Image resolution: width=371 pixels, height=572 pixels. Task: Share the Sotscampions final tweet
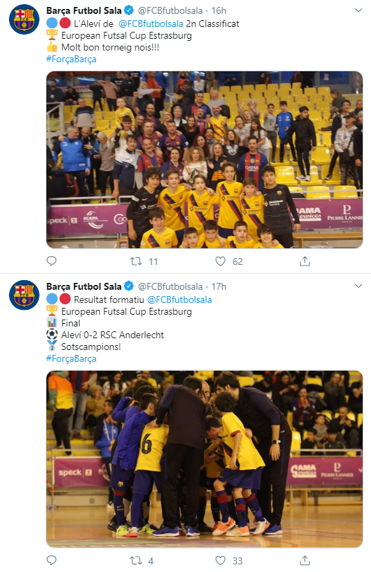(x=305, y=560)
